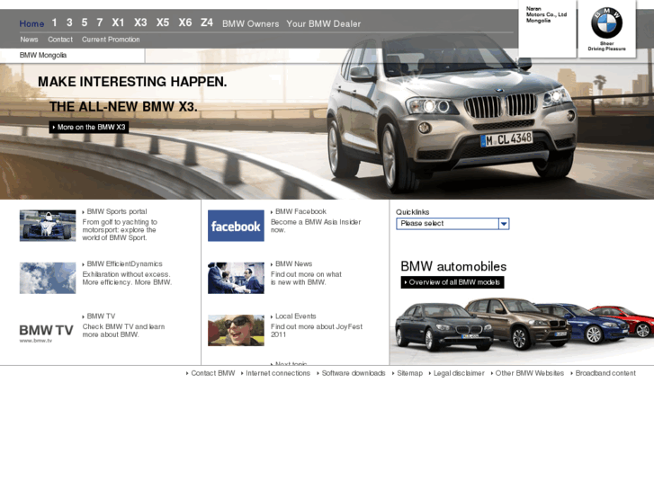Open the X6 model menu
The width and height of the screenshot is (654, 490).
185,22
